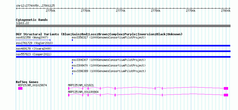Click the first exon of MRPS35 NM_021821
The image size is (238, 110).
click(69, 88)
